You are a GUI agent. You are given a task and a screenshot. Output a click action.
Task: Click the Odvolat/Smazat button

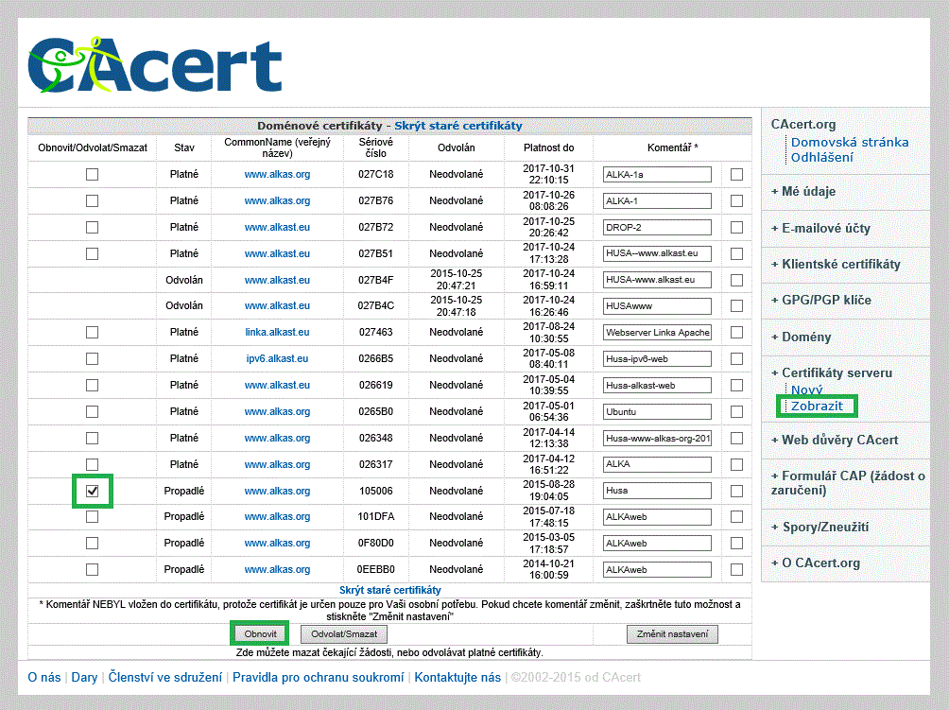click(343, 634)
